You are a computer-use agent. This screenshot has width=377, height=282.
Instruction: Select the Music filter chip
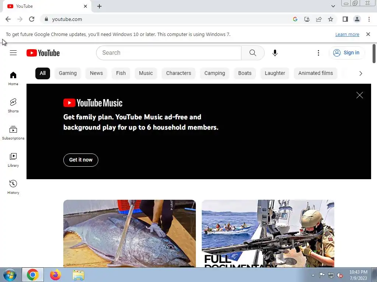[146, 73]
